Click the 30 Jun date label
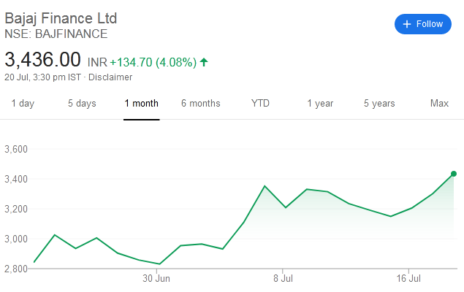 pyautogui.click(x=156, y=278)
